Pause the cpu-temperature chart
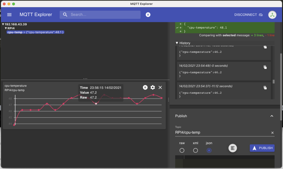This screenshot has height=169, width=283. (x=145, y=87)
